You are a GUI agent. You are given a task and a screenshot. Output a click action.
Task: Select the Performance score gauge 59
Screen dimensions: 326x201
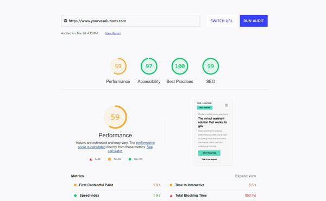118,66
